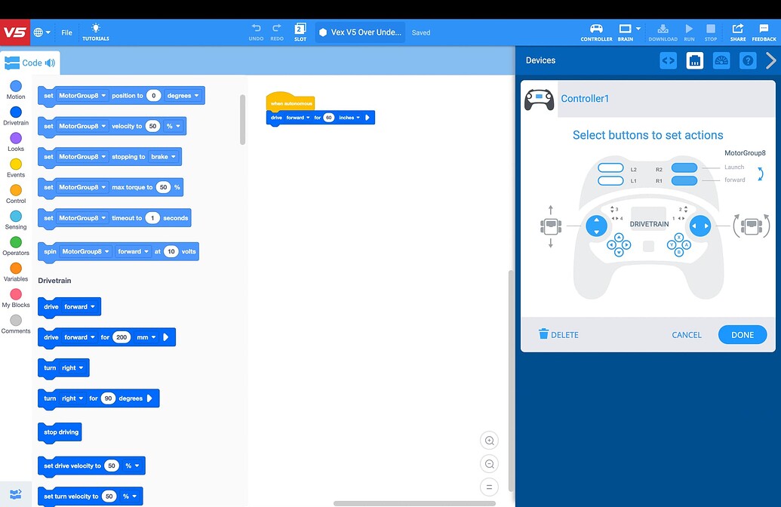This screenshot has height=507, width=781.
Task: Switch to code view in the Devices panel
Action: click(x=667, y=60)
